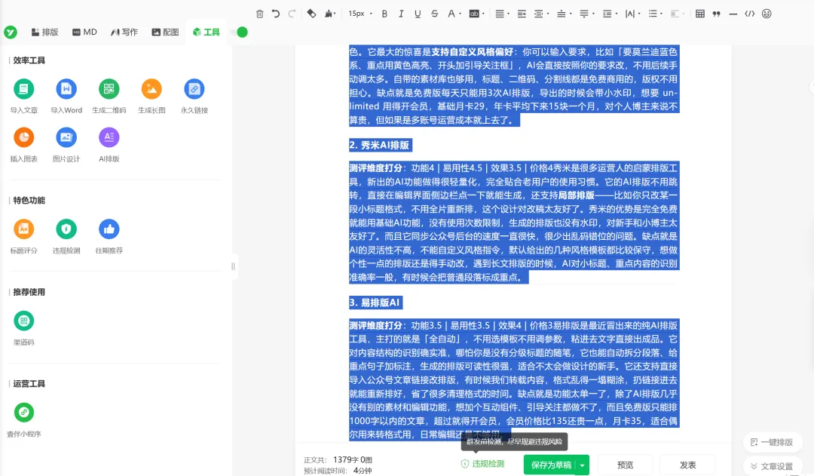This screenshot has width=814, height=476.
Task: Open the emoji picker
Action: (x=767, y=14)
